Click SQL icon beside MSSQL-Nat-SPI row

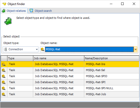pyautogui.click(x=4, y=82)
